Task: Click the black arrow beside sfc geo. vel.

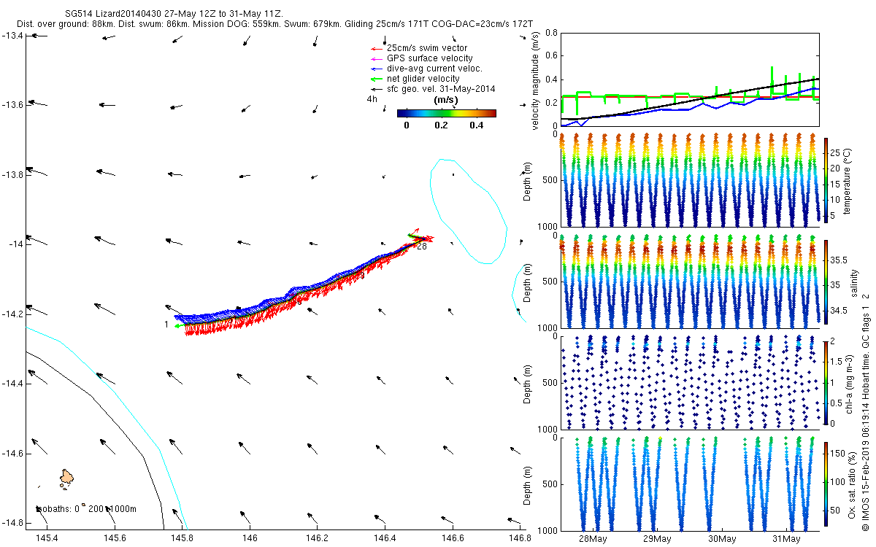Action: [x=377, y=89]
